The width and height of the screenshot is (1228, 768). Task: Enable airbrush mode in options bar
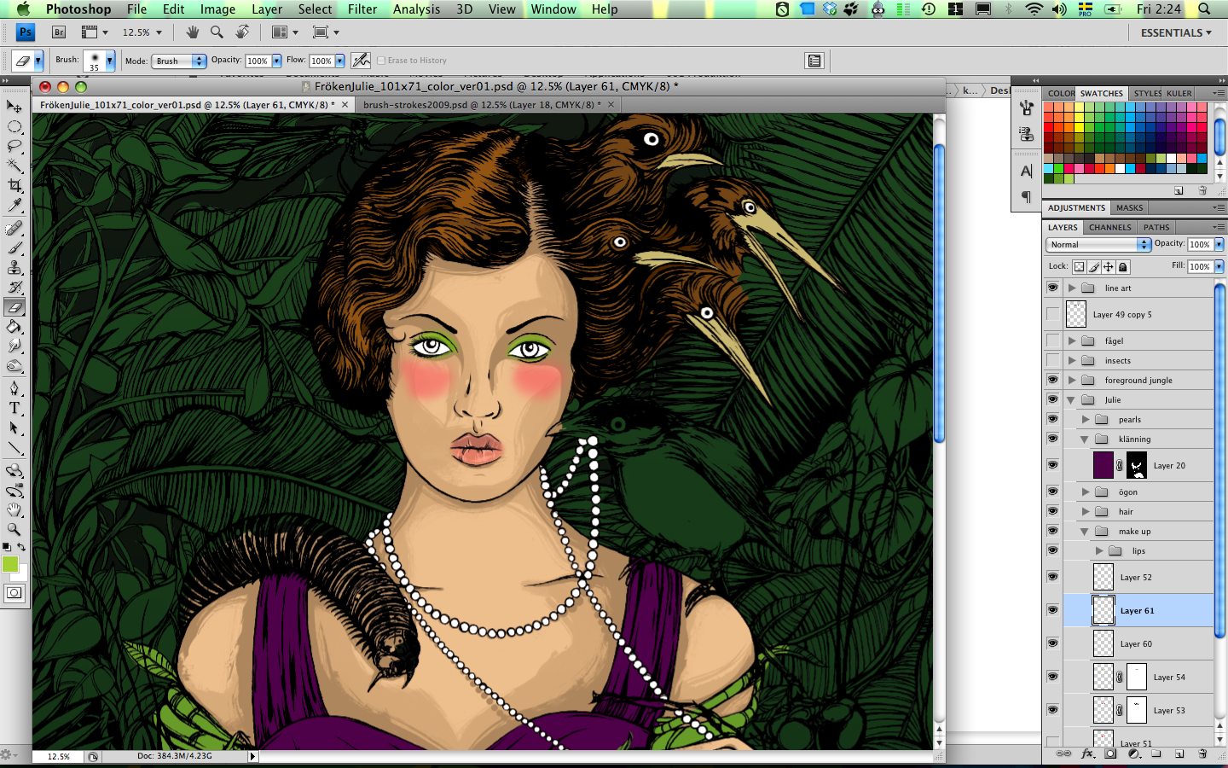pyautogui.click(x=361, y=60)
